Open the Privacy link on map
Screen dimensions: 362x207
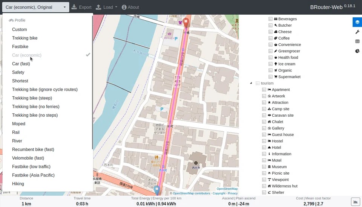click(x=233, y=193)
